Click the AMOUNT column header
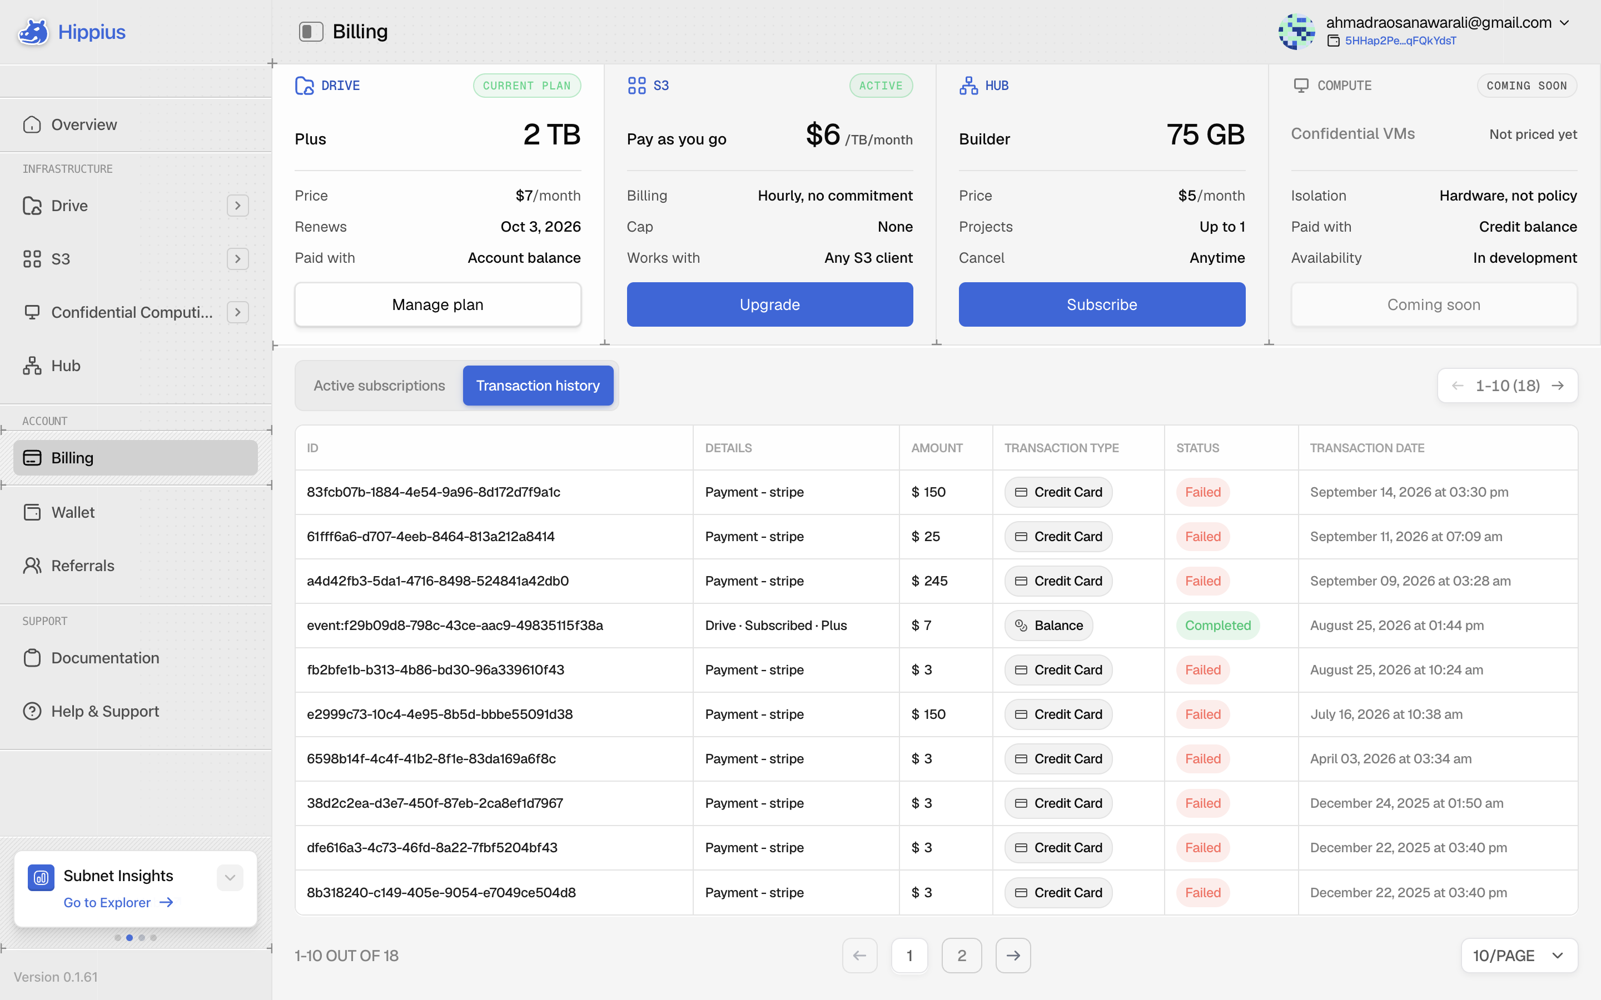The image size is (1601, 1000). [936, 448]
